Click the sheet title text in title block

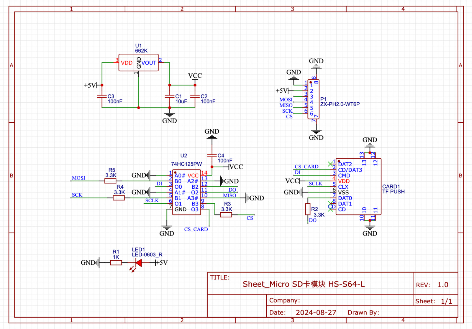click(304, 284)
